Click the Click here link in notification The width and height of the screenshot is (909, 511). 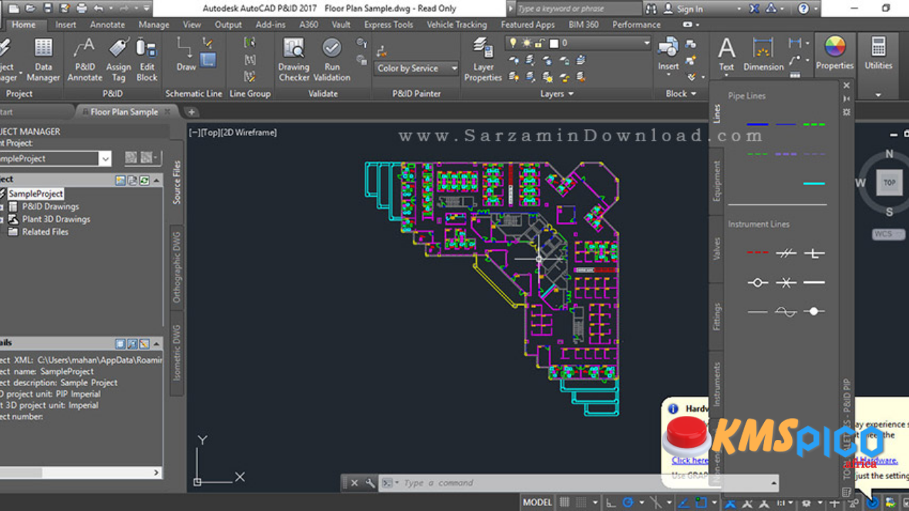point(689,460)
